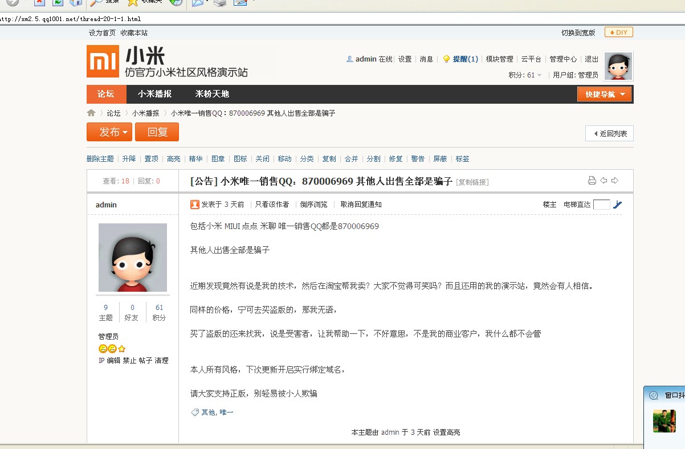
Task: Expand the 积分: 61 dropdown
Action: point(525,75)
